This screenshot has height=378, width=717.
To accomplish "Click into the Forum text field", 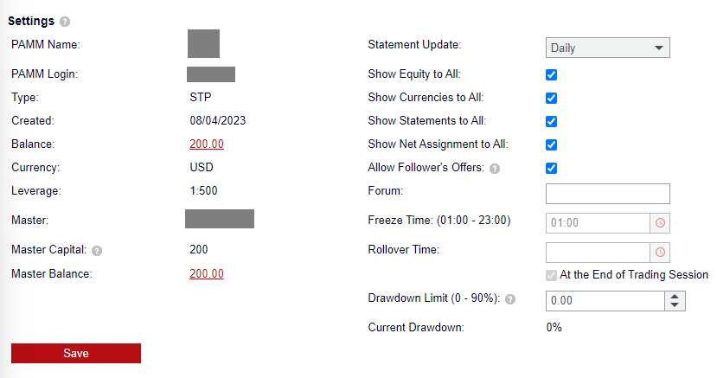I will (608, 194).
